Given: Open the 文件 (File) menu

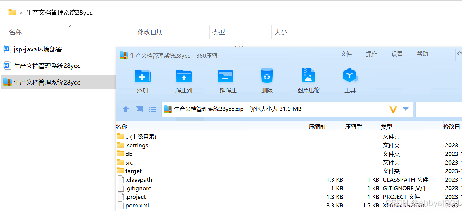Looking at the screenshot, I should click(x=346, y=54).
